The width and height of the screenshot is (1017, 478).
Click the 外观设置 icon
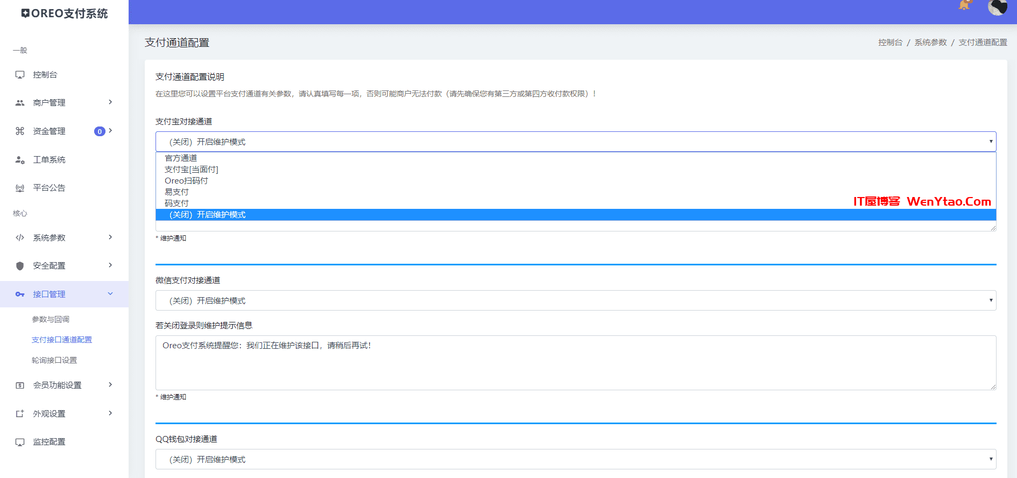pyautogui.click(x=20, y=413)
